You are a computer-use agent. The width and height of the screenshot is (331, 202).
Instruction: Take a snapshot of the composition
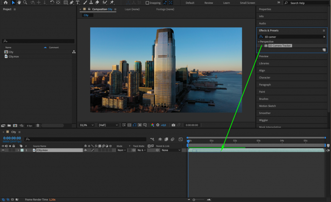[x=174, y=125]
